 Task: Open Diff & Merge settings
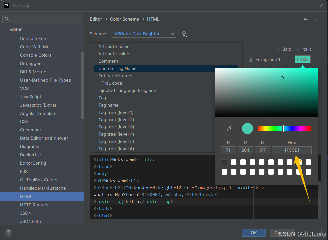(x=33, y=72)
